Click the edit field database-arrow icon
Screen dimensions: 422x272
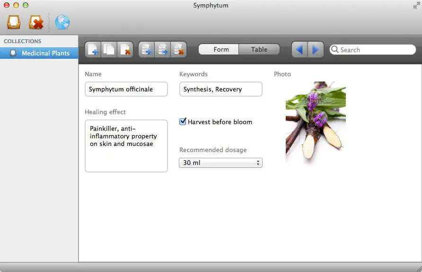(162, 50)
